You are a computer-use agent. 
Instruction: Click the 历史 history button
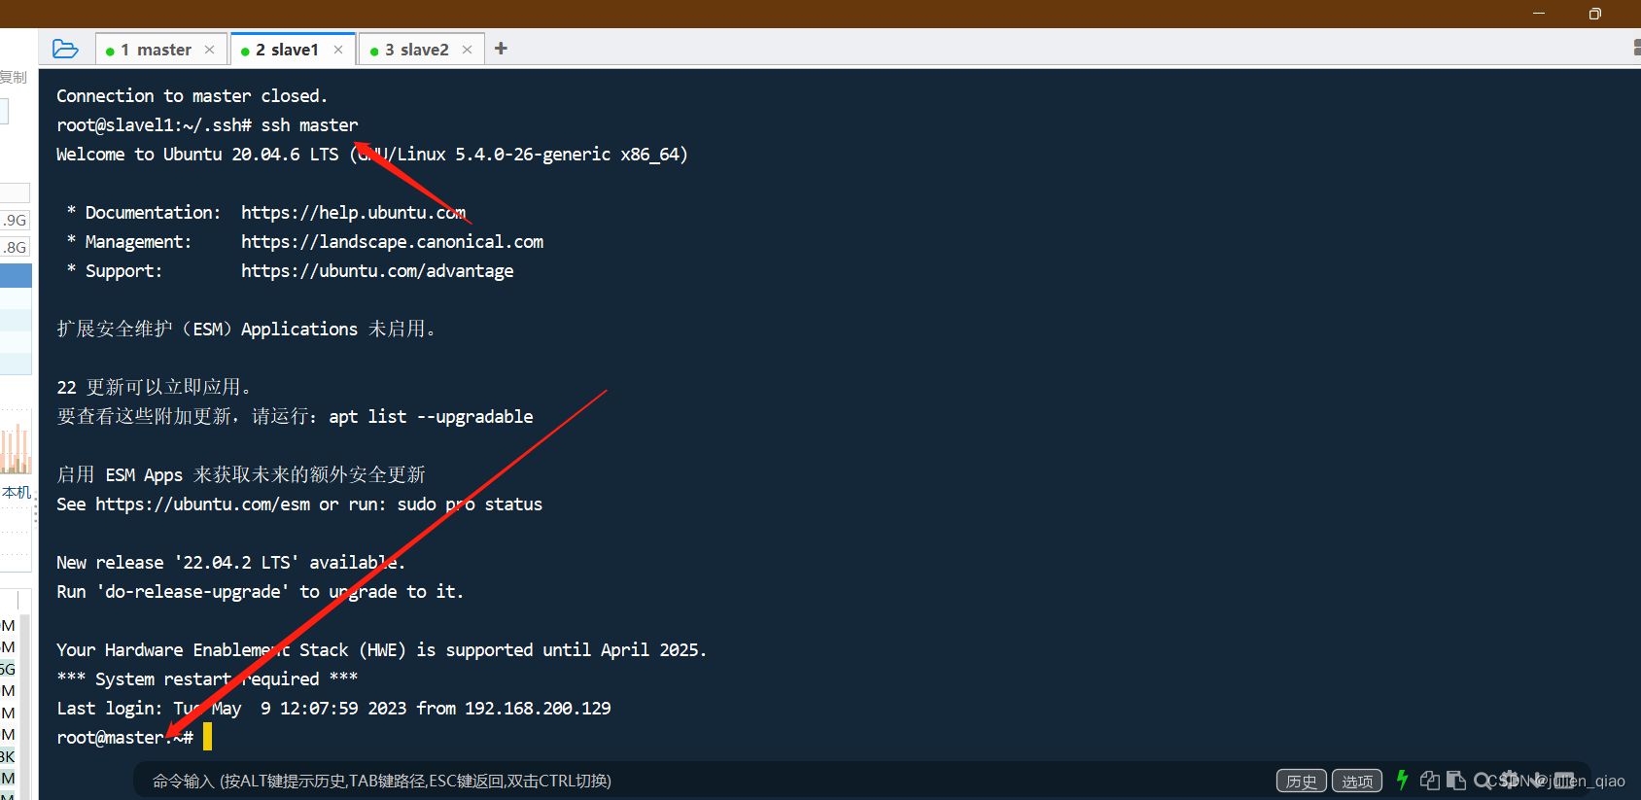1301,781
